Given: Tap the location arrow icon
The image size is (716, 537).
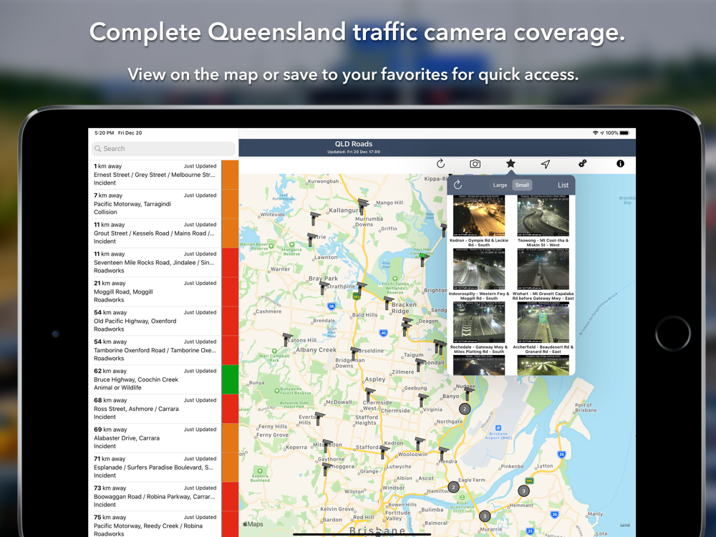Looking at the screenshot, I should [x=546, y=164].
